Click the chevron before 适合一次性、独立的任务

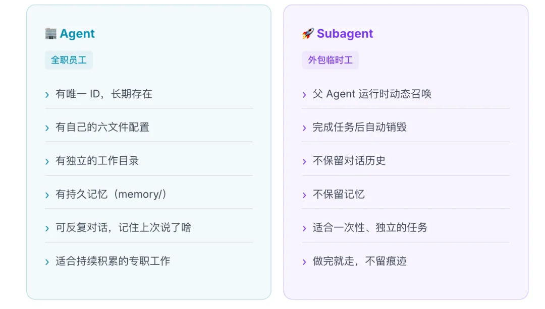(x=304, y=229)
